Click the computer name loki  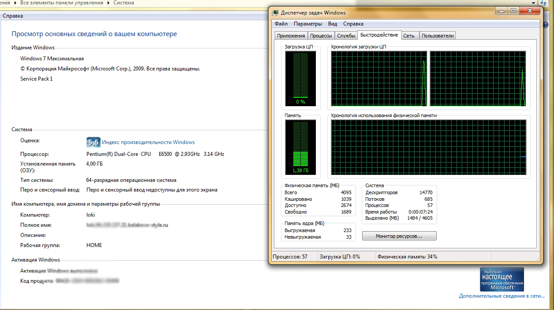point(90,215)
